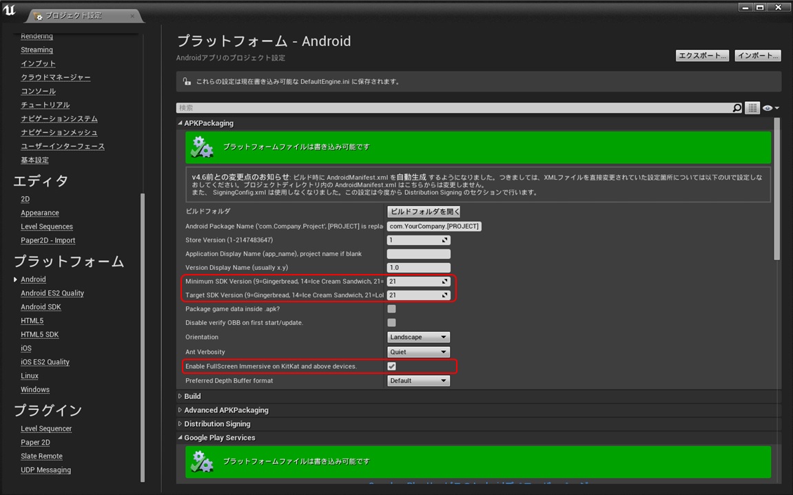Toggle the property matrix grid icon
This screenshot has height=495, width=793.
coord(752,107)
